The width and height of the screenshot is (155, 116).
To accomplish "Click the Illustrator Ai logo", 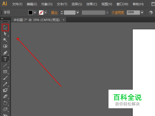I will click(5, 4).
